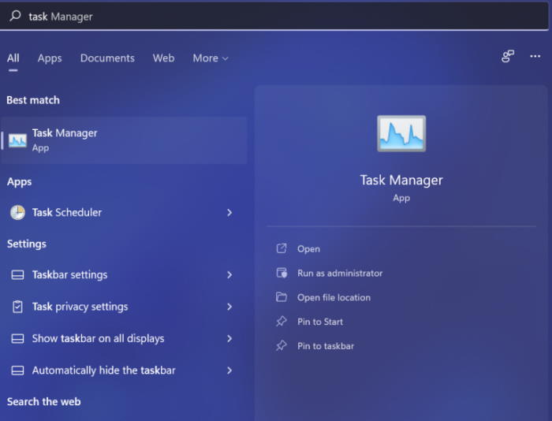Viewport: 552px width, 421px height.
Task: Choose Open in the preview pane
Action: click(x=309, y=249)
